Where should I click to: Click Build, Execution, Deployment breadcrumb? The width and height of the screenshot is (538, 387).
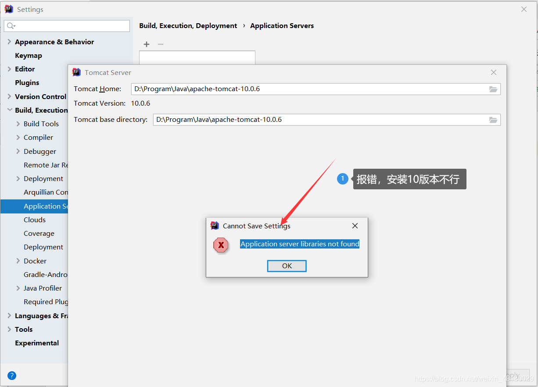pos(188,25)
